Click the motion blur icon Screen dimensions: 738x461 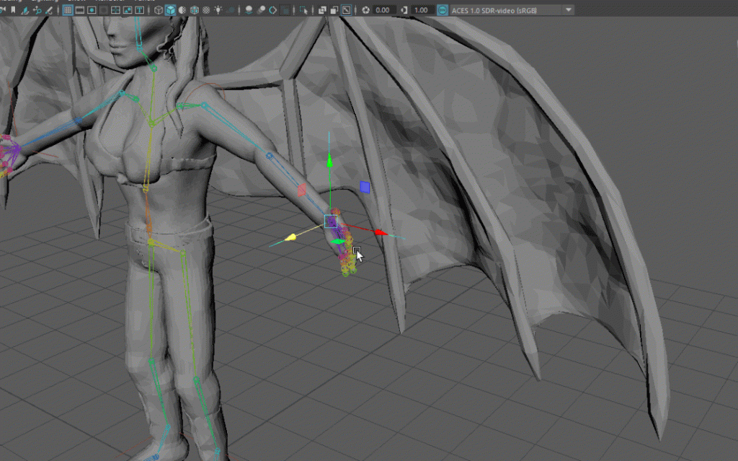point(261,10)
